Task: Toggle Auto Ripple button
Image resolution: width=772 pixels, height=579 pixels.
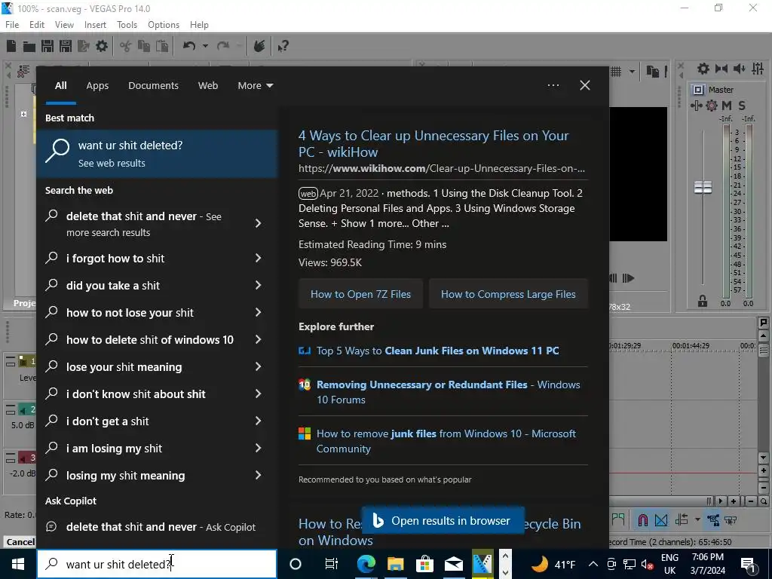Action: coord(682,520)
